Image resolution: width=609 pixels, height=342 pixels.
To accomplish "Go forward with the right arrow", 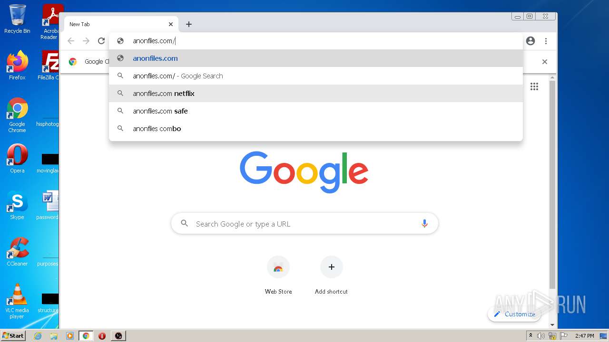I will [x=86, y=41].
